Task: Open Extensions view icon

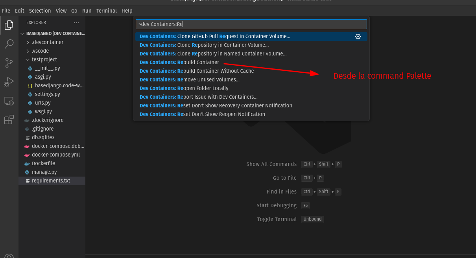Action: click(9, 120)
